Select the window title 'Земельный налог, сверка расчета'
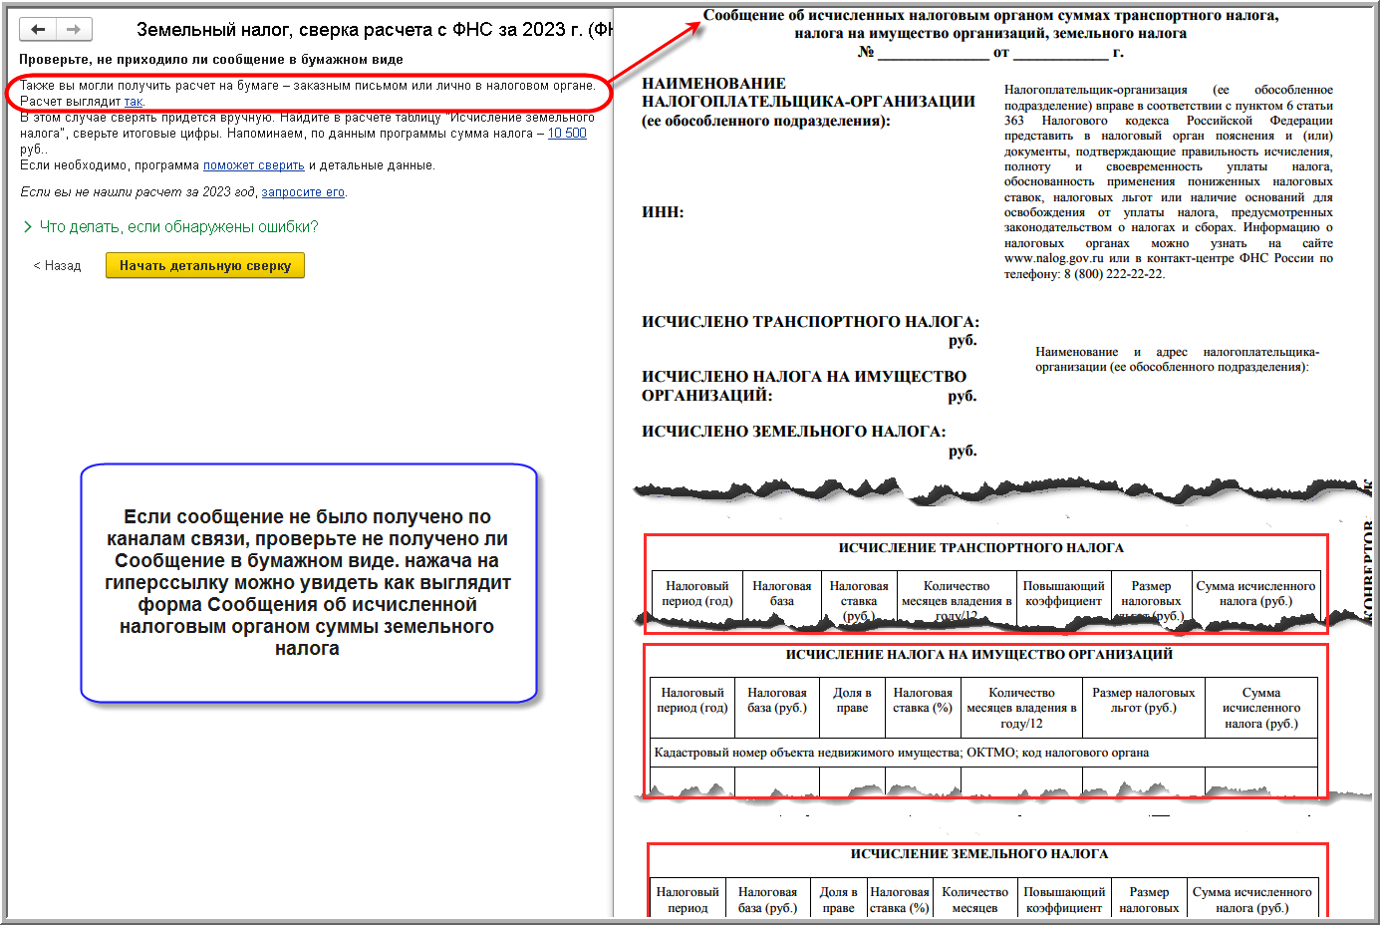Viewport: 1380px width, 925px height. click(374, 30)
